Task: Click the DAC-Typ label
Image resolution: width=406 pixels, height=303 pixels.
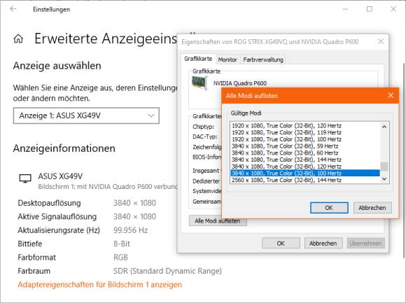Action: click(205, 136)
